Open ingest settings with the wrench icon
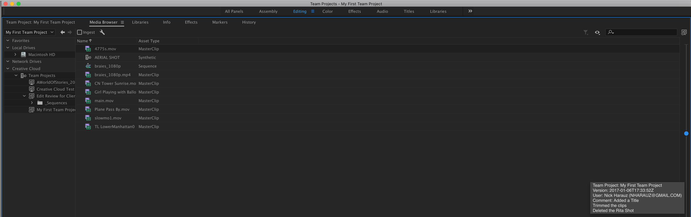This screenshot has width=691, height=217. [x=102, y=32]
